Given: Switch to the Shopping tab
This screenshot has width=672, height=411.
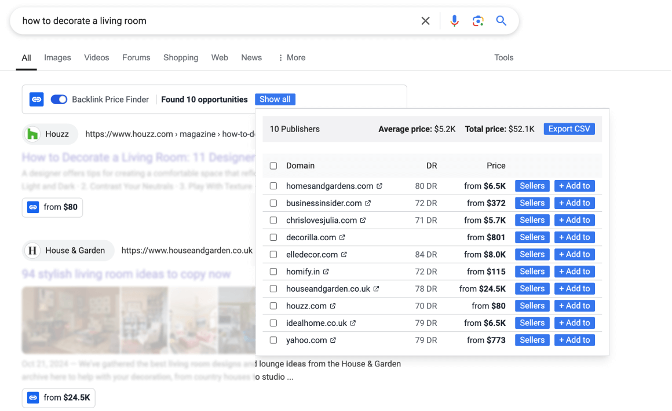Looking at the screenshot, I should 181,57.
